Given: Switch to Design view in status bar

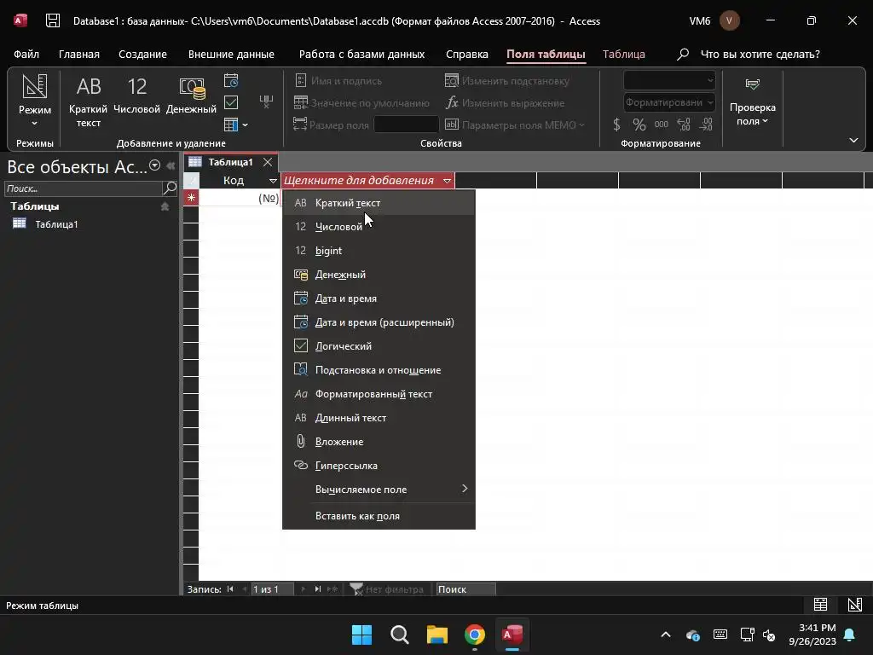Looking at the screenshot, I should (x=854, y=605).
